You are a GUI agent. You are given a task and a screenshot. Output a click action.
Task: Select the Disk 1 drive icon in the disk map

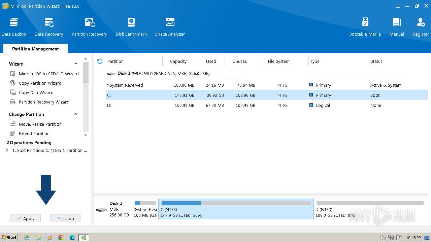[101, 210]
